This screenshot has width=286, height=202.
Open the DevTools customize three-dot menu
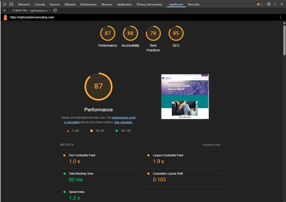tap(275, 4)
